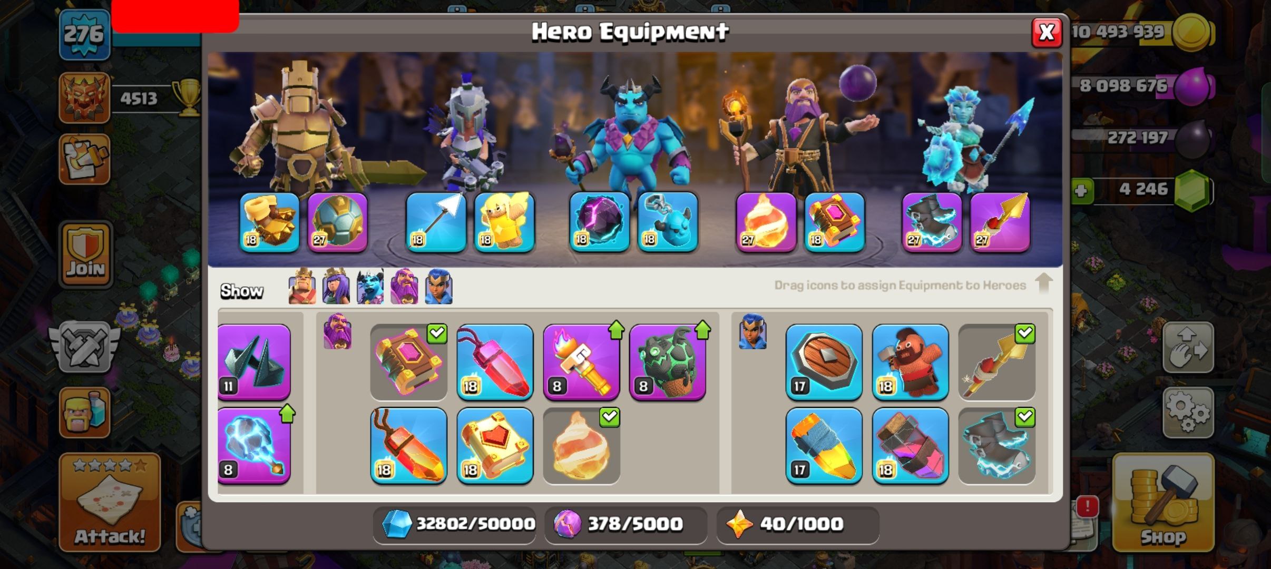The height and width of the screenshot is (569, 1271).
Task: Select the Barbarian King filter icon
Action: click(x=302, y=287)
